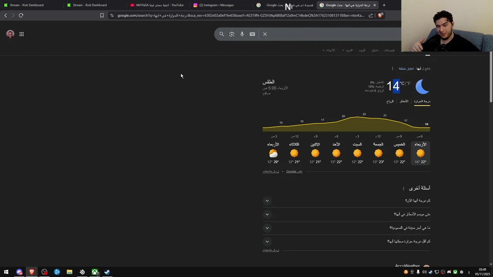Select the الأحد forecast day

pyautogui.click(x=336, y=153)
